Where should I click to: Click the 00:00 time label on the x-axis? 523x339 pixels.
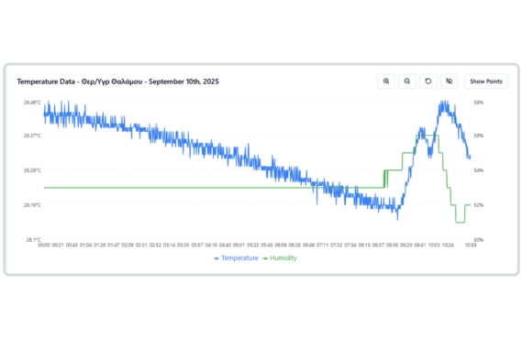(x=44, y=246)
